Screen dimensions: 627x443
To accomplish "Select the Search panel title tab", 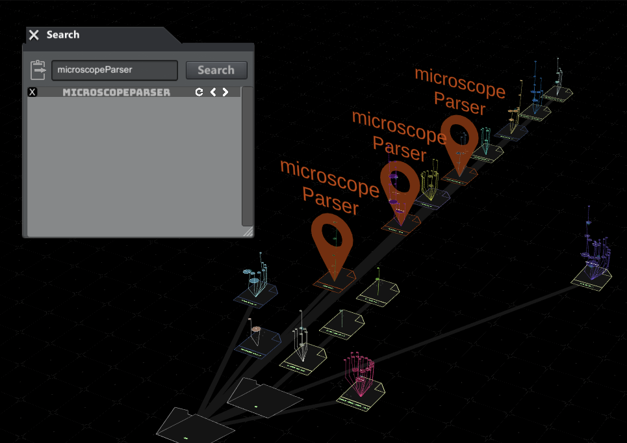I will (63, 35).
